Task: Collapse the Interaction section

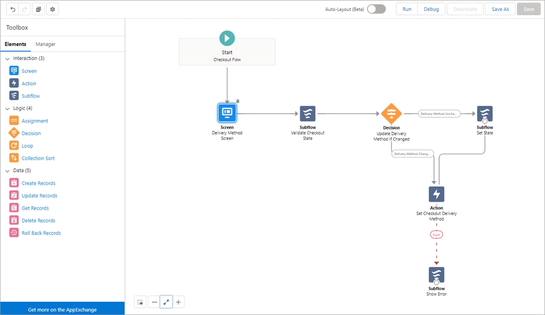Action: click(7, 59)
